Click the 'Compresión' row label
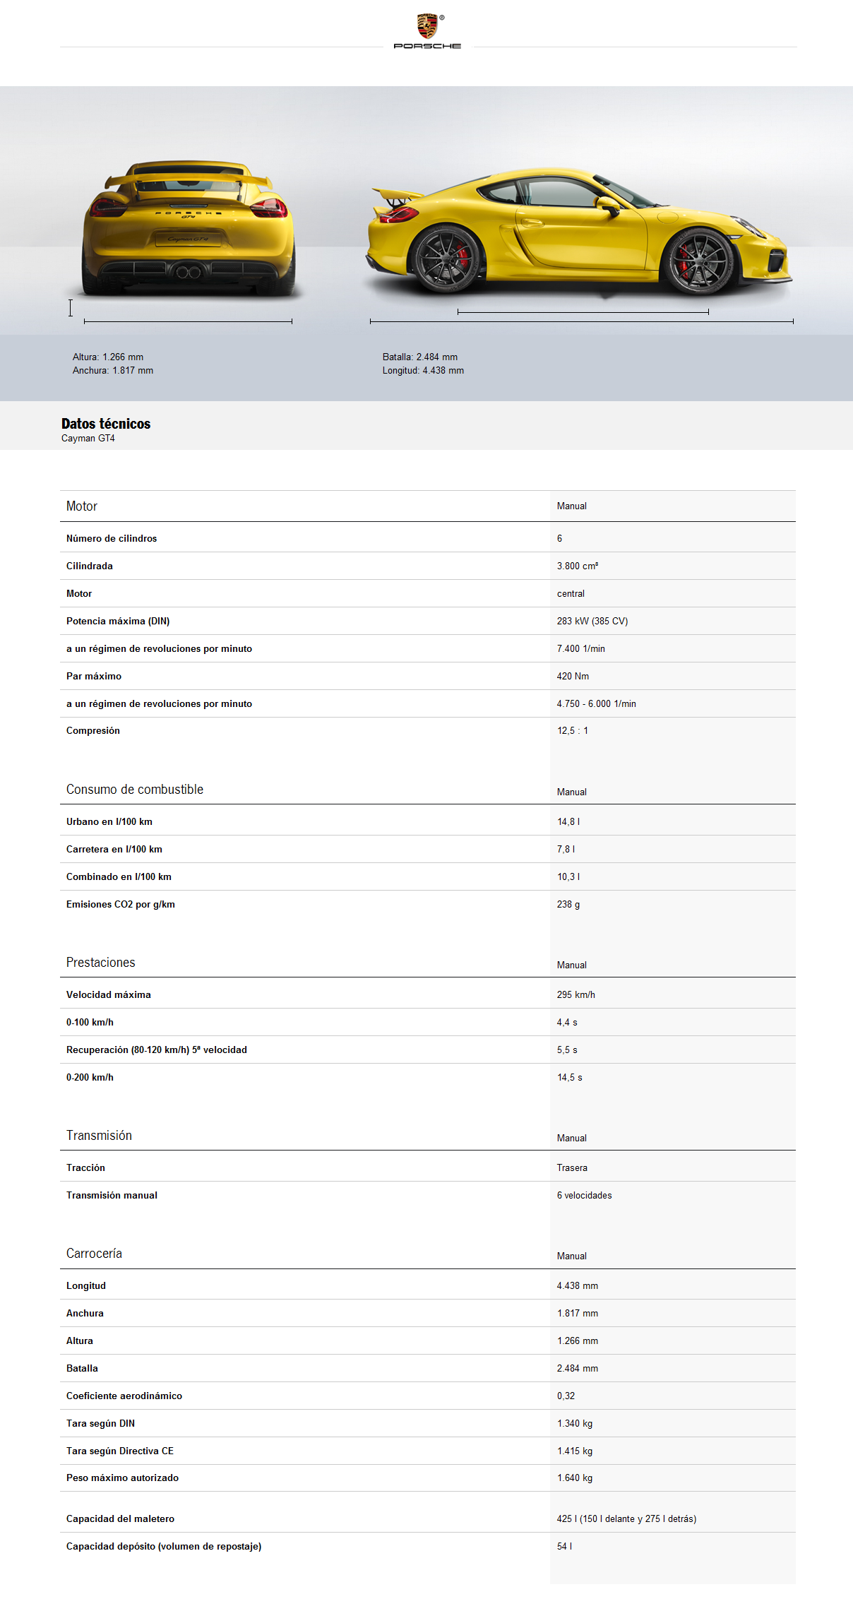Screen dimensions: 853x1599 pos(93,731)
